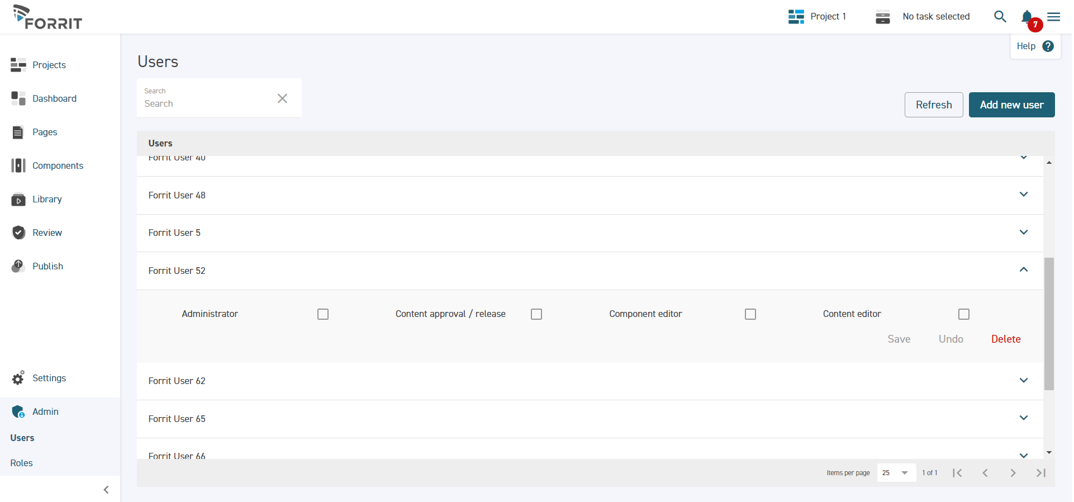Screen dimensions: 1074x502
Task: Clear the search field with X icon
Action: point(282,98)
